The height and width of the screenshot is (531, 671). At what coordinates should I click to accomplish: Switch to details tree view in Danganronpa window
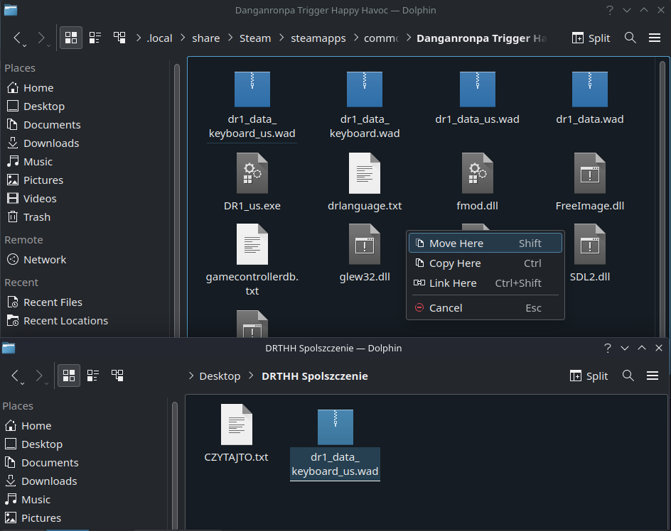[119, 38]
